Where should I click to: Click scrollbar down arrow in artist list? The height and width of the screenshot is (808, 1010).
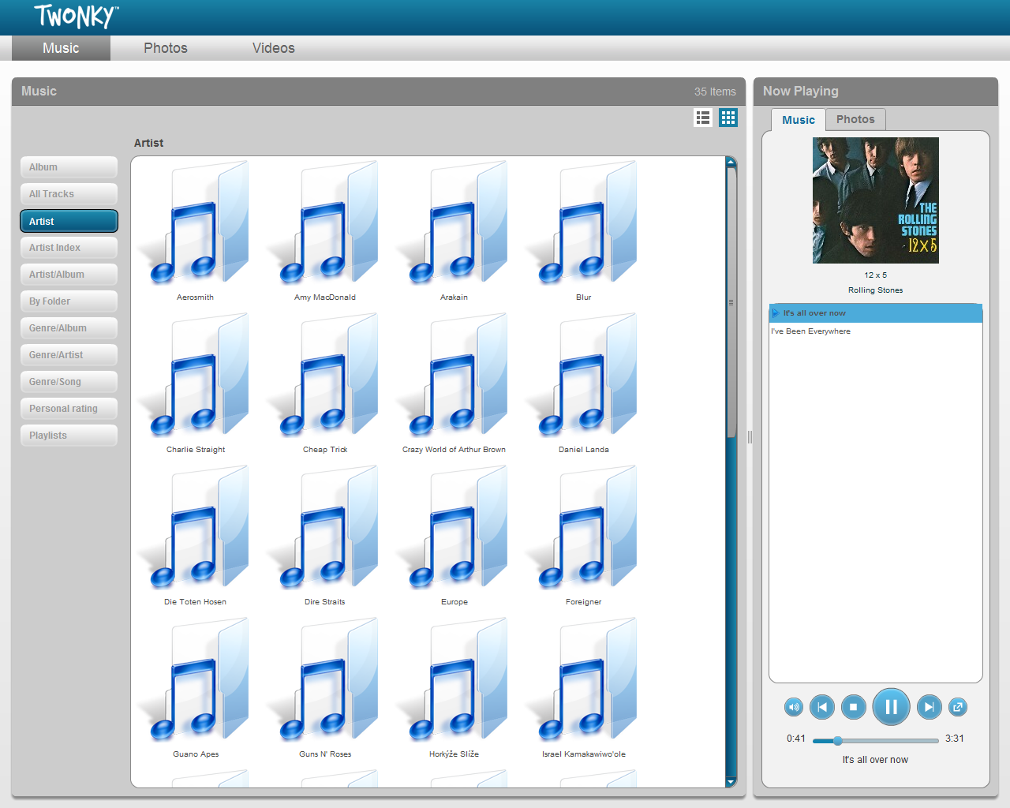point(731,781)
